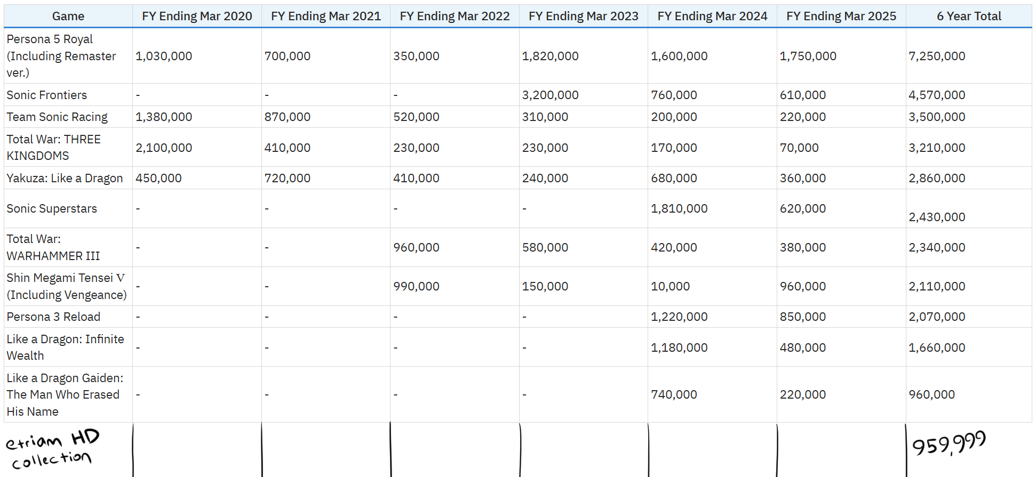
Task: Click Yakuza value 450,000
Action: pyautogui.click(x=158, y=178)
